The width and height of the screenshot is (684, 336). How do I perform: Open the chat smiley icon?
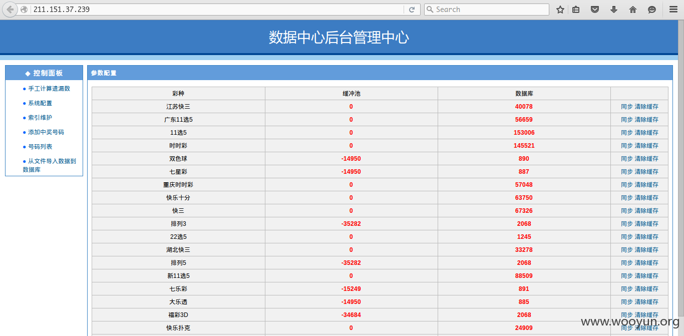pyautogui.click(x=652, y=10)
